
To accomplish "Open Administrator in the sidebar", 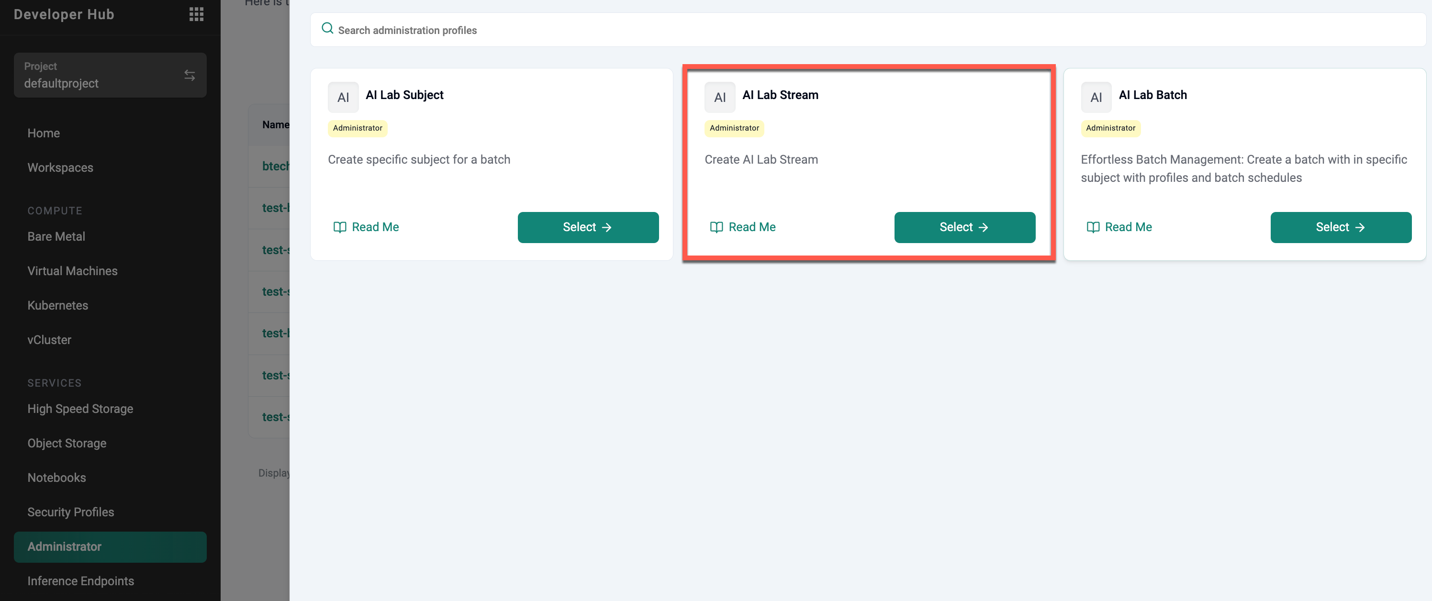I will click(x=64, y=546).
